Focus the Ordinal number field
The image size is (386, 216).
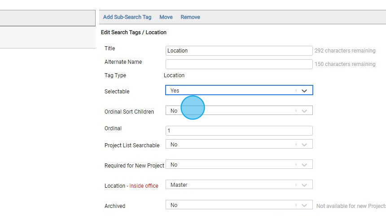pyautogui.click(x=239, y=131)
